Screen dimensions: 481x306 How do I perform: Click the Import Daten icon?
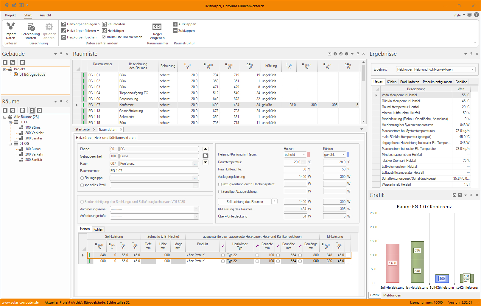(x=11, y=27)
